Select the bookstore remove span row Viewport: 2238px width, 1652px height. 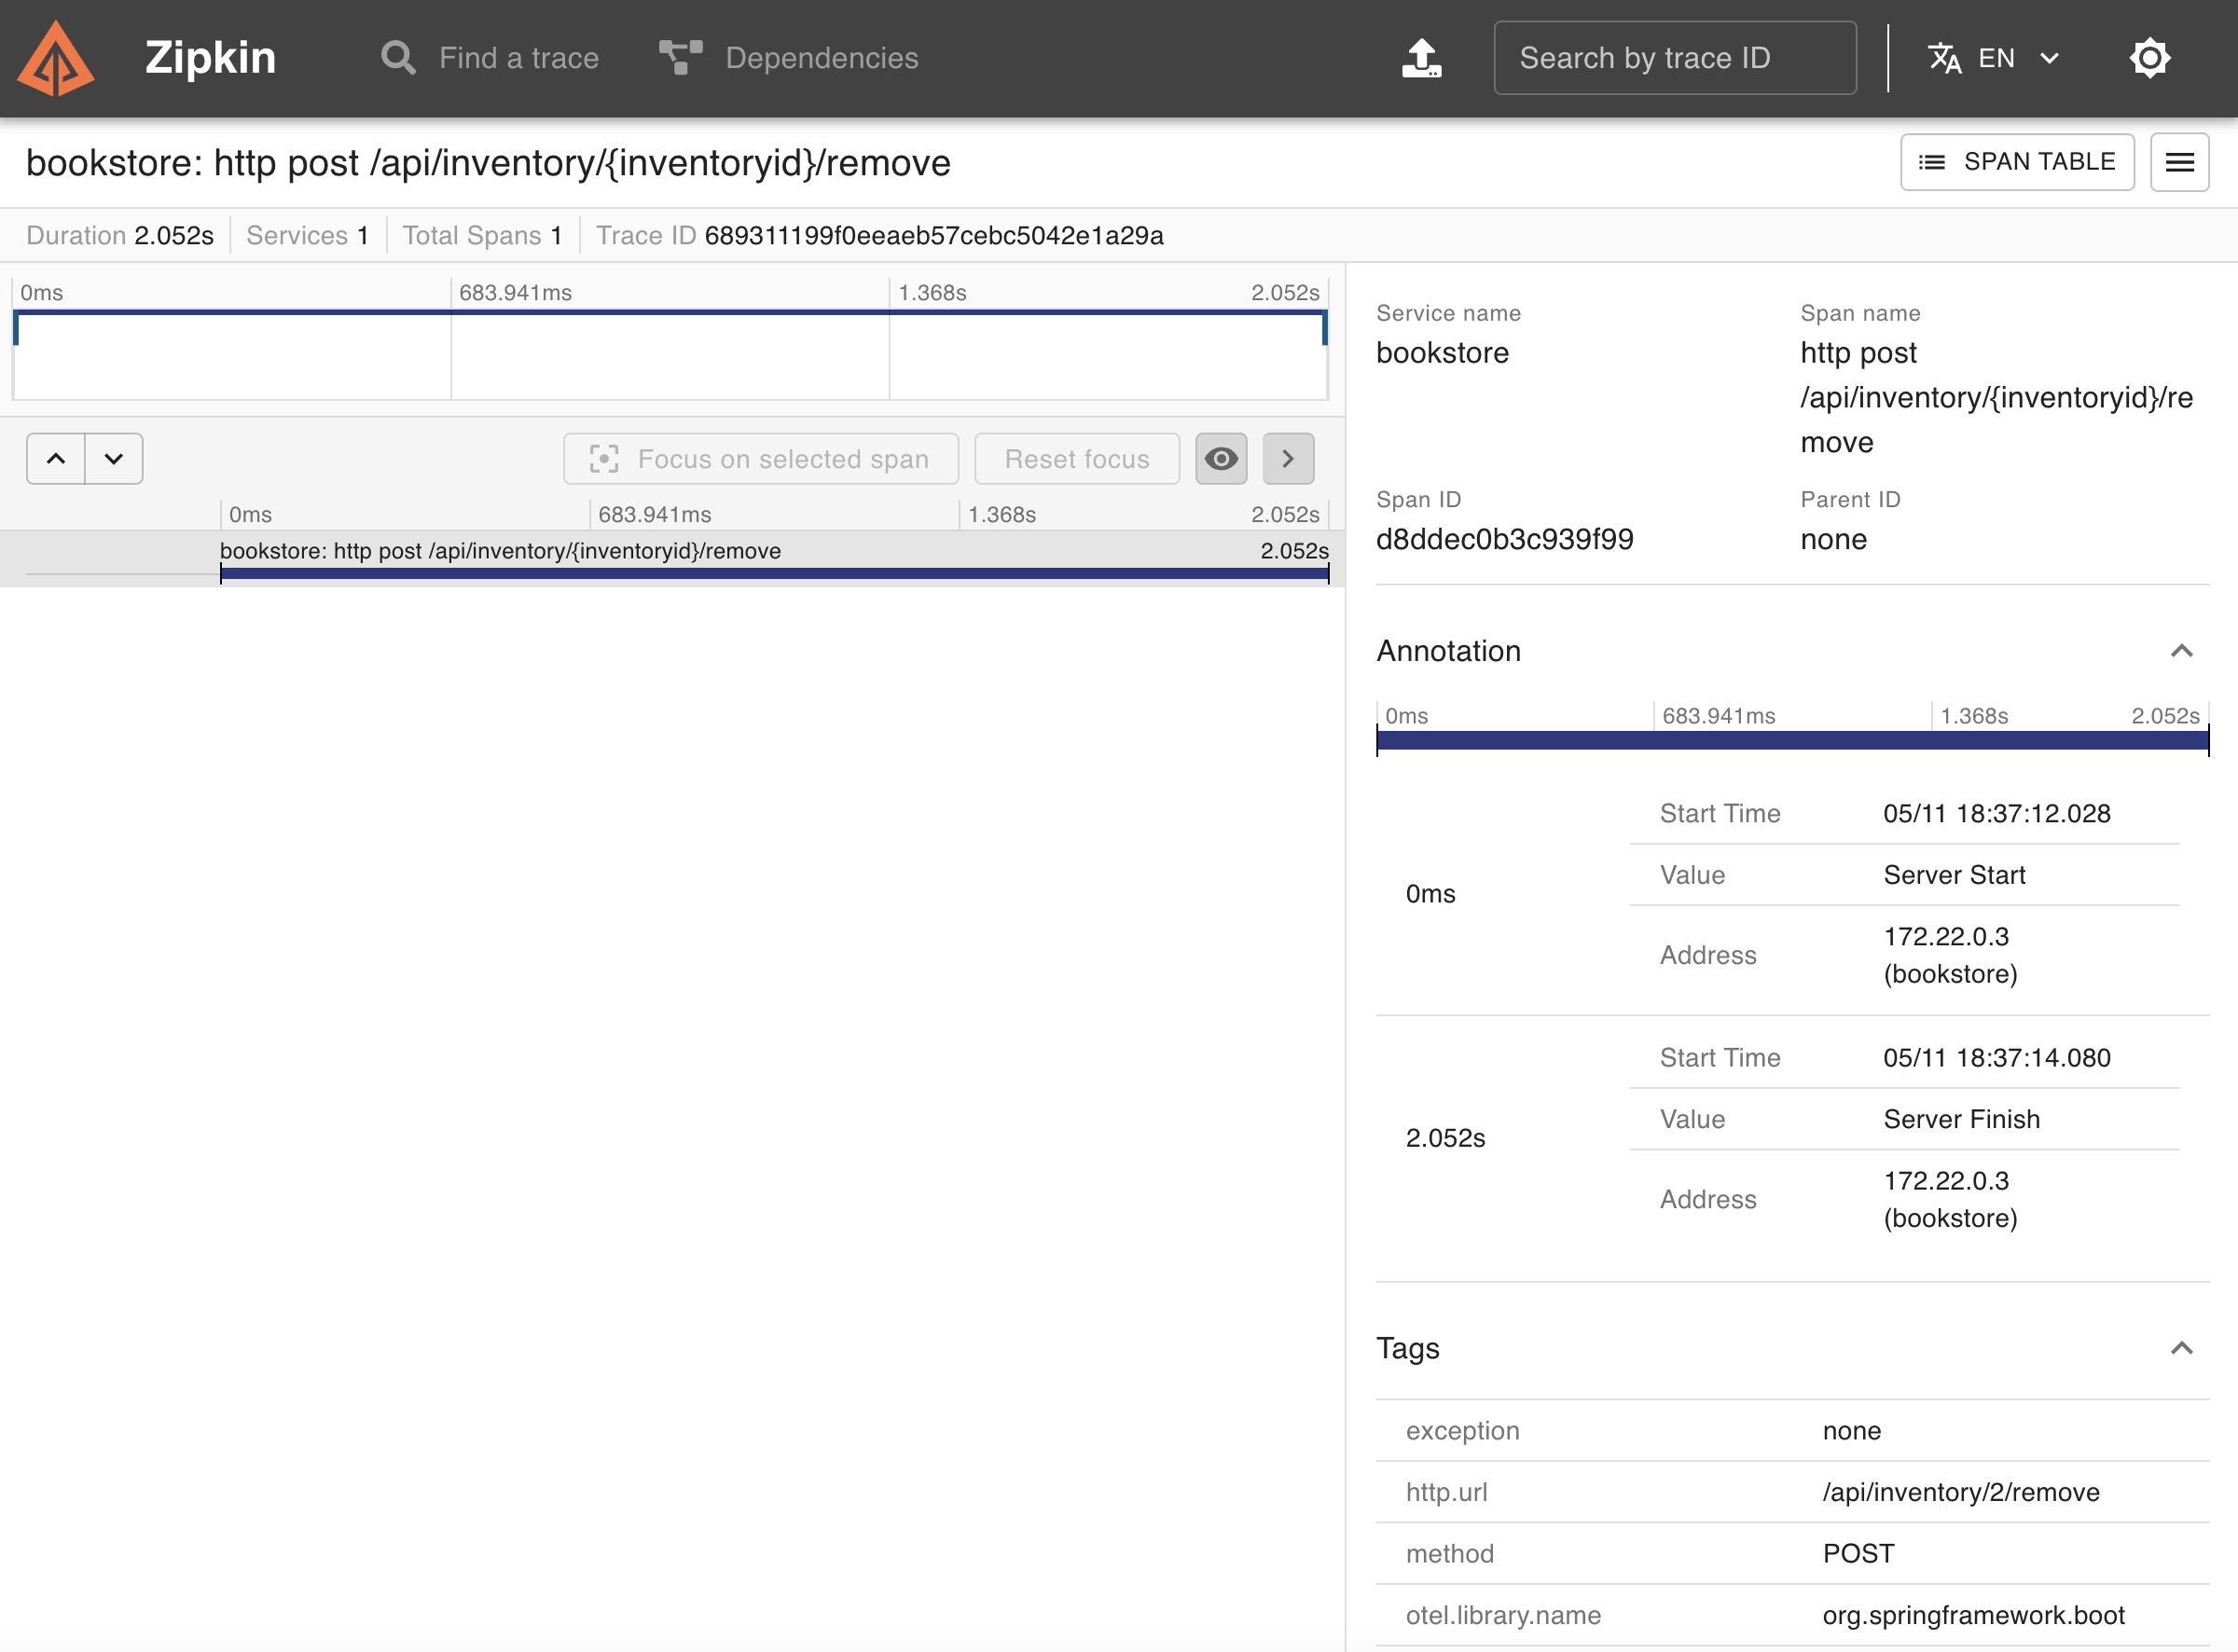tap(672, 559)
